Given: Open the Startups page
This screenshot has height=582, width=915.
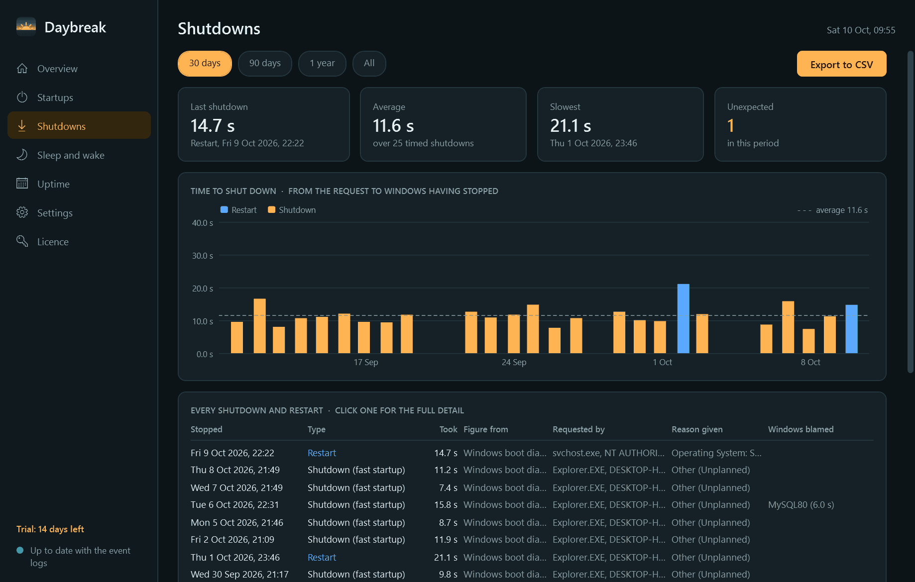Looking at the screenshot, I should (79, 97).
